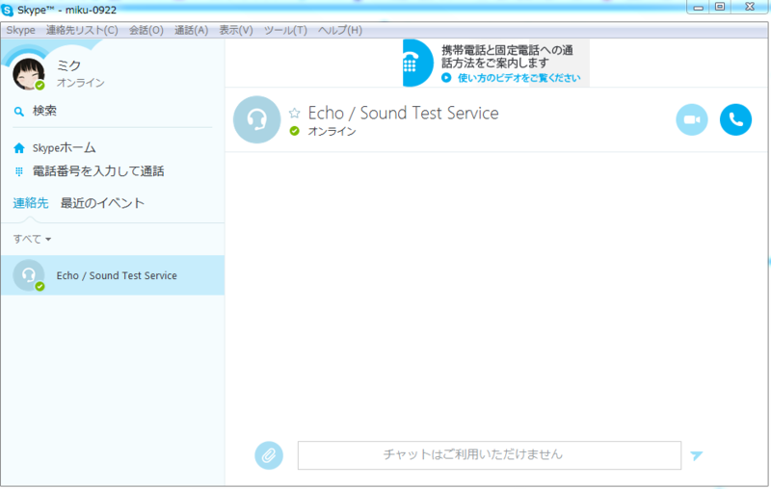Click the Skype home house icon
The image size is (771, 489).
(x=18, y=148)
